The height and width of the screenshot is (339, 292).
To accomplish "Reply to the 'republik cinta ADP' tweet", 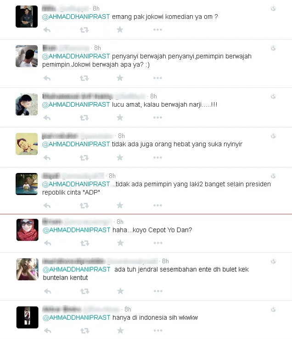I will point(47,206).
